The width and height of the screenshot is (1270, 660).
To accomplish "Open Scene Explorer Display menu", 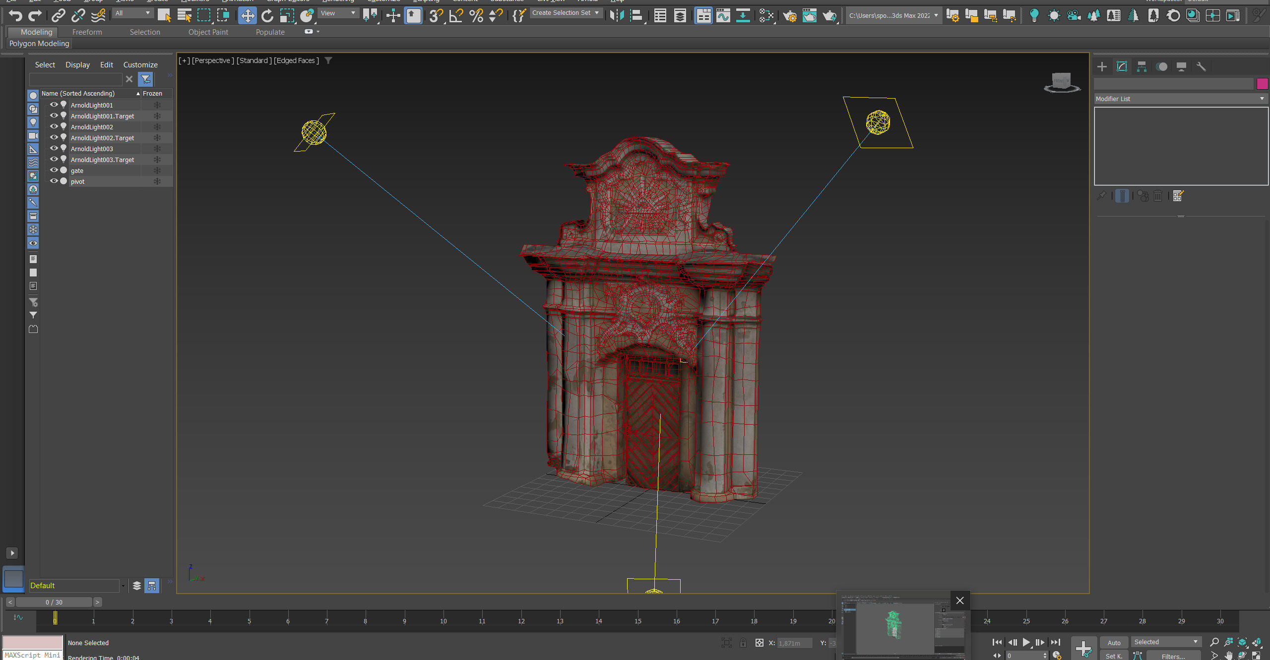I will pos(77,65).
